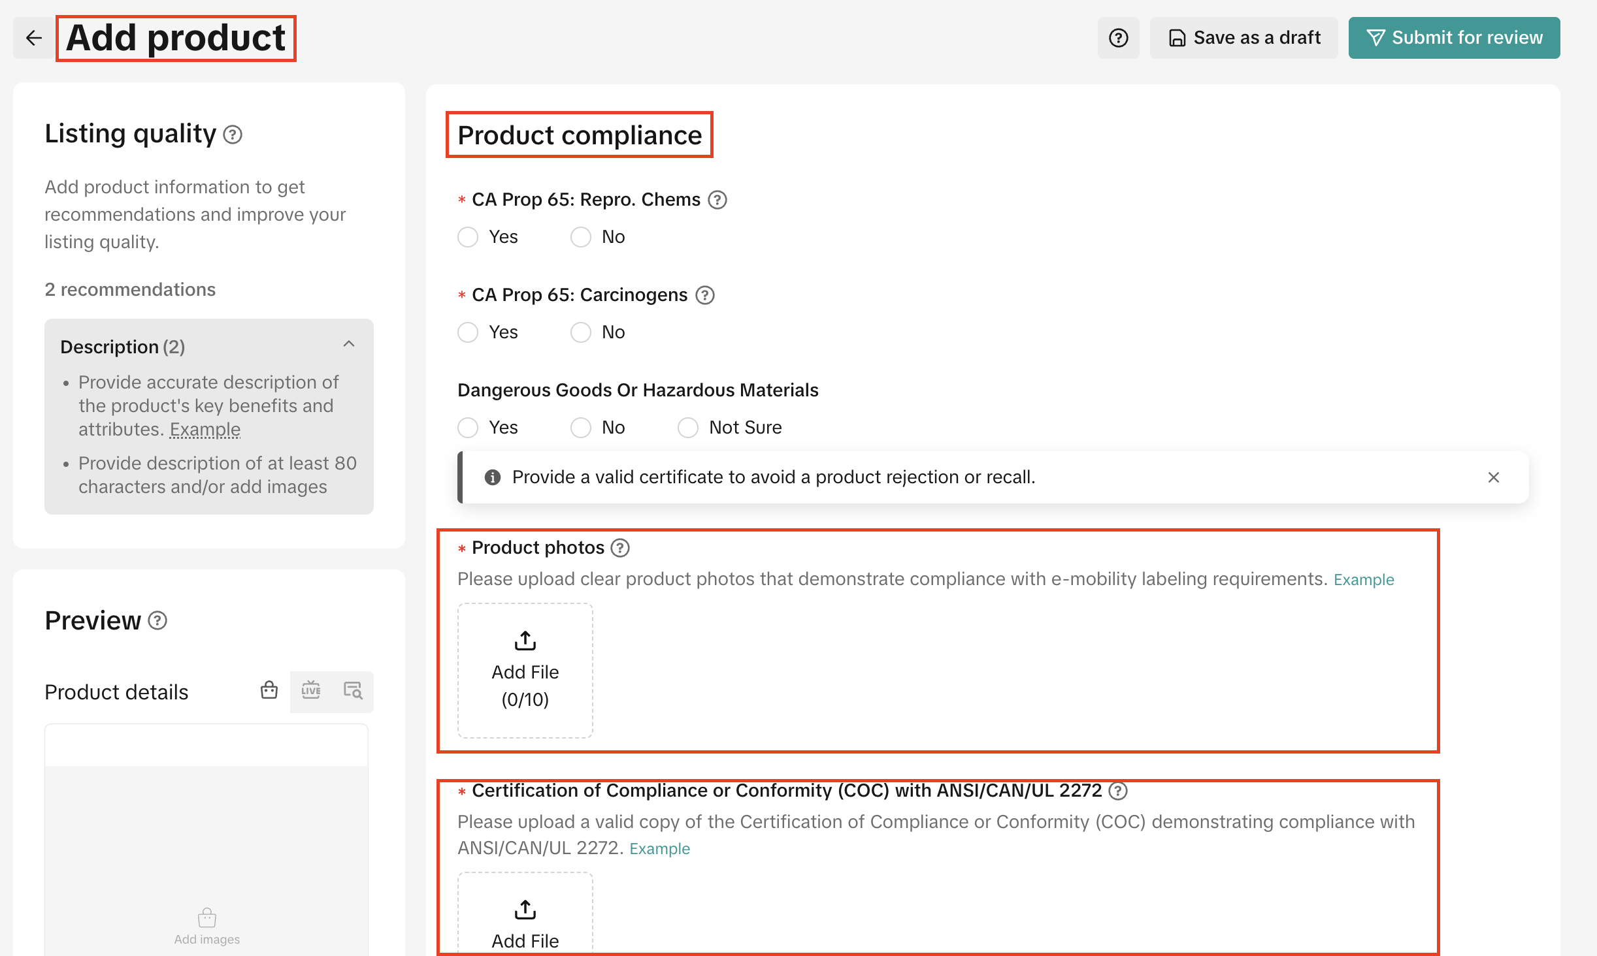Image resolution: width=1597 pixels, height=956 pixels.
Task: Switch preview to search results view icon
Action: pyautogui.click(x=353, y=691)
